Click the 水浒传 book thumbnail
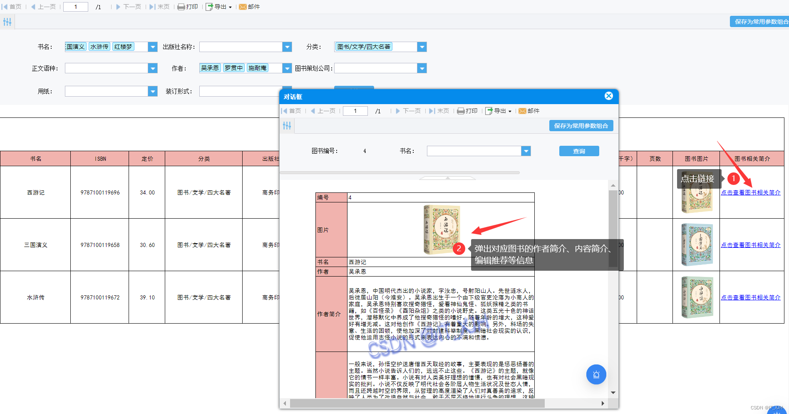The width and height of the screenshot is (789, 414). coord(697,297)
